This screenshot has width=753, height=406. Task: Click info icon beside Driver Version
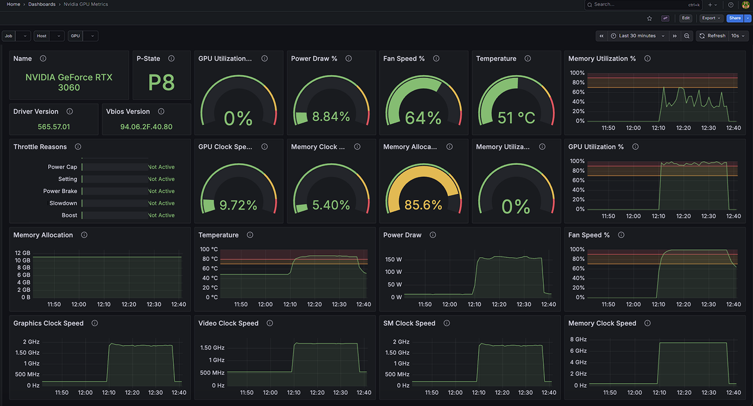pos(70,111)
